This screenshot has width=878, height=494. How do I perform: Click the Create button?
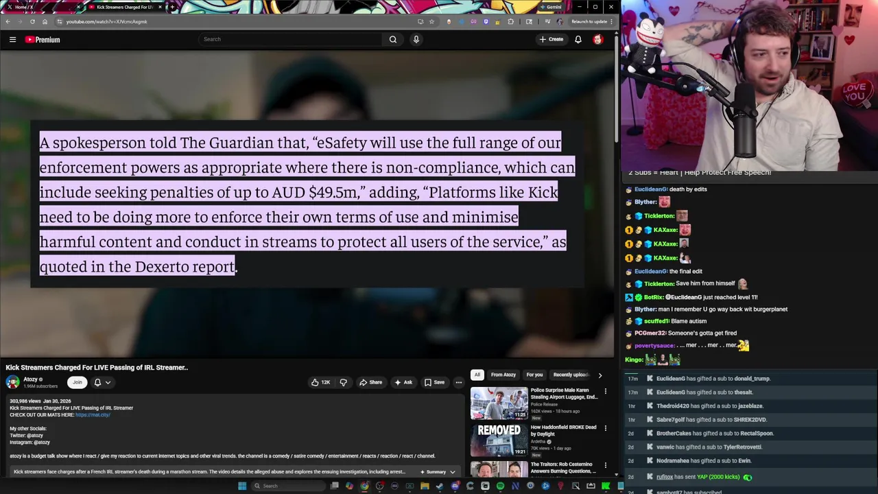pyautogui.click(x=551, y=40)
